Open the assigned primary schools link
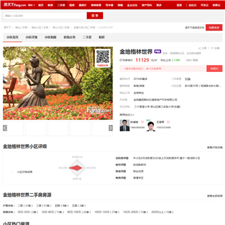The image size is (225, 225). coord(157,107)
